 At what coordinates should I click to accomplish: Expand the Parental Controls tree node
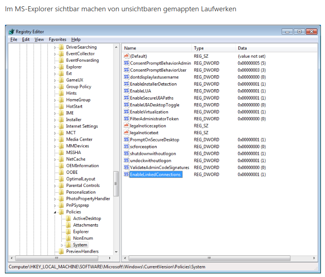[55, 186]
